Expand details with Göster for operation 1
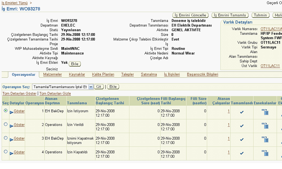This screenshot has width=282, height=169. point(19,111)
